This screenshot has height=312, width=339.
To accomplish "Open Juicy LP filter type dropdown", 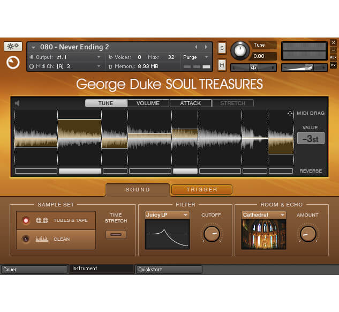I will [x=167, y=215].
